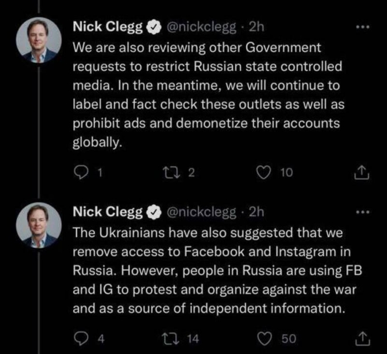The width and height of the screenshot is (387, 354).
Task: Open the tweet text about Russian state media
Action: 206,94
